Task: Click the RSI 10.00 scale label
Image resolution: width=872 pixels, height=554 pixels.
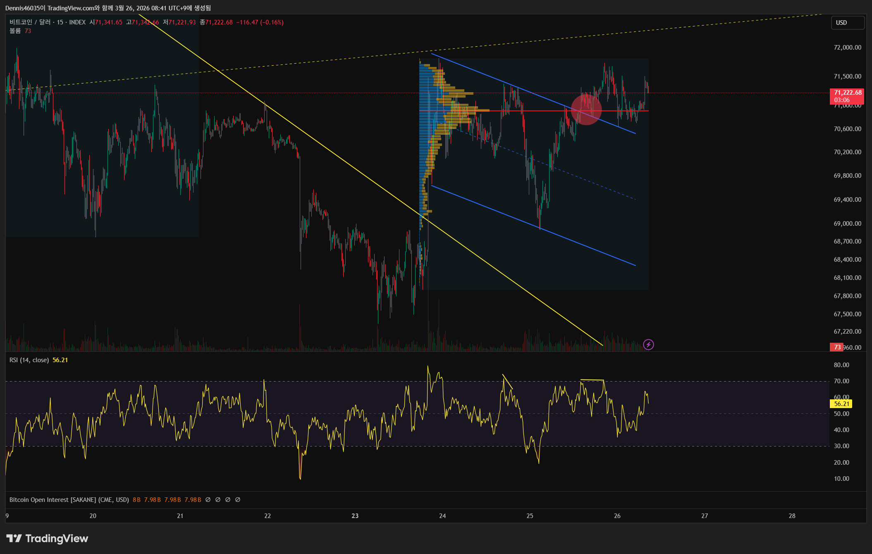Action: point(841,479)
